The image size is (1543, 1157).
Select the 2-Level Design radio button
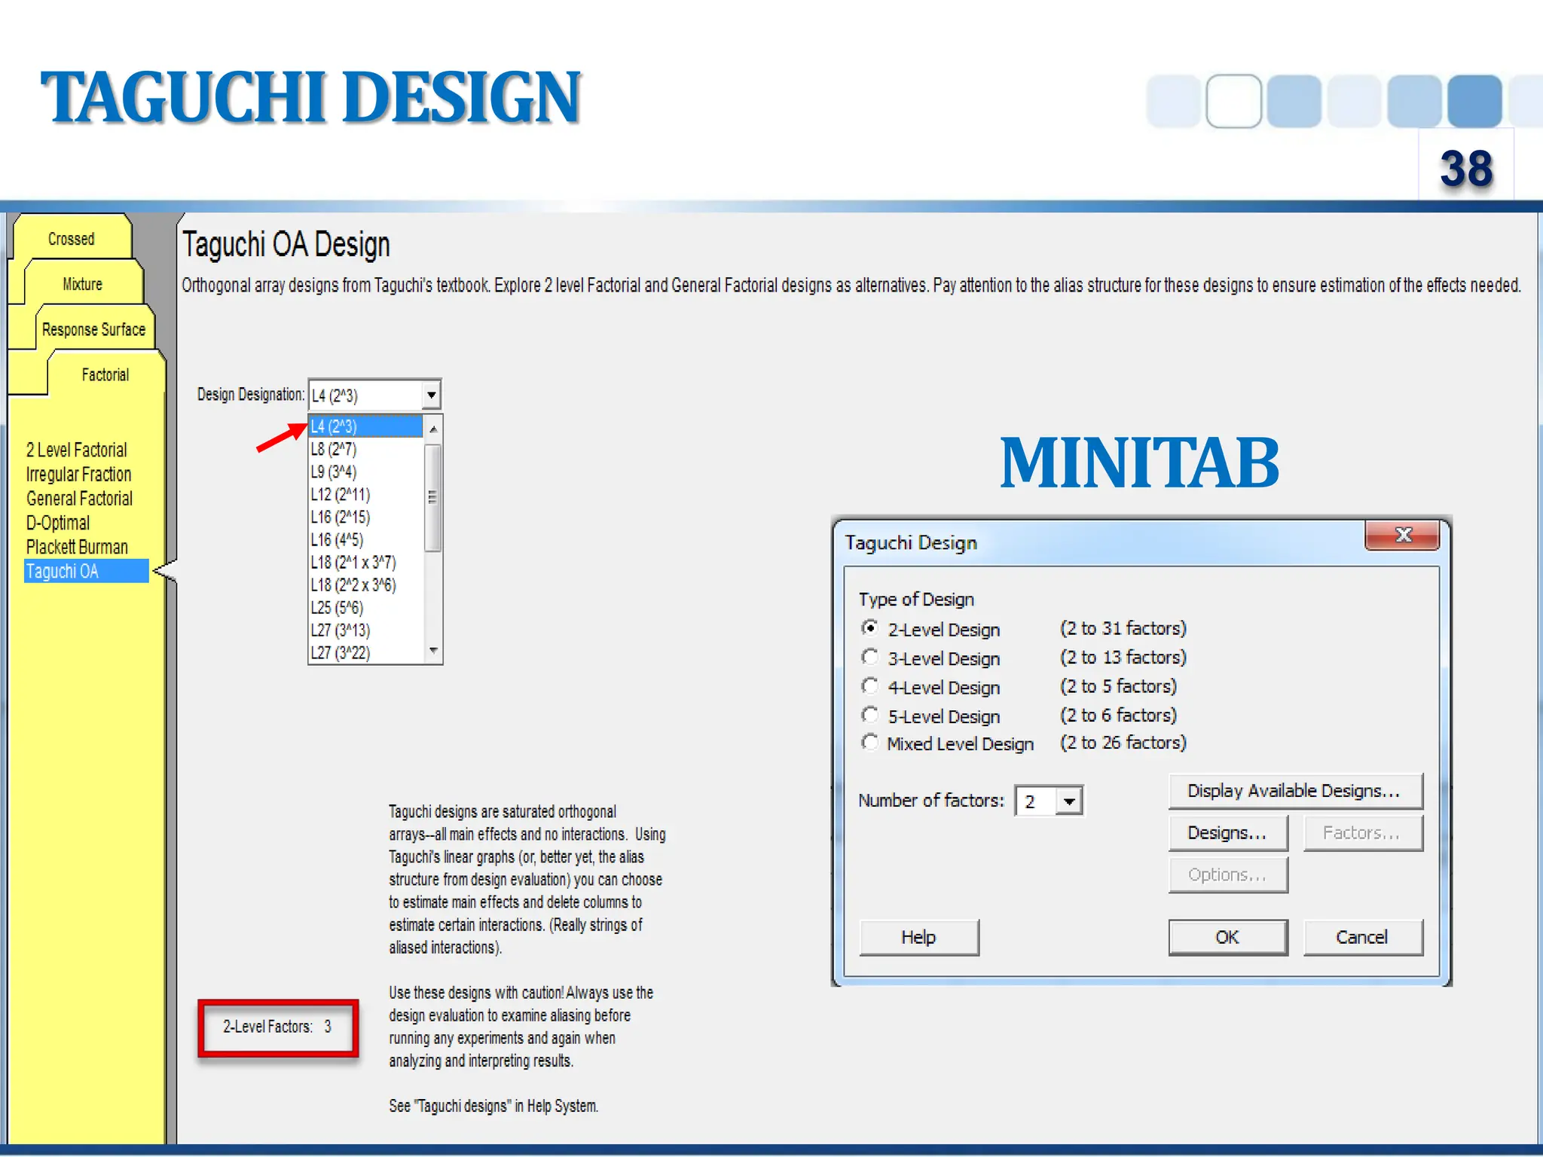[x=870, y=628]
